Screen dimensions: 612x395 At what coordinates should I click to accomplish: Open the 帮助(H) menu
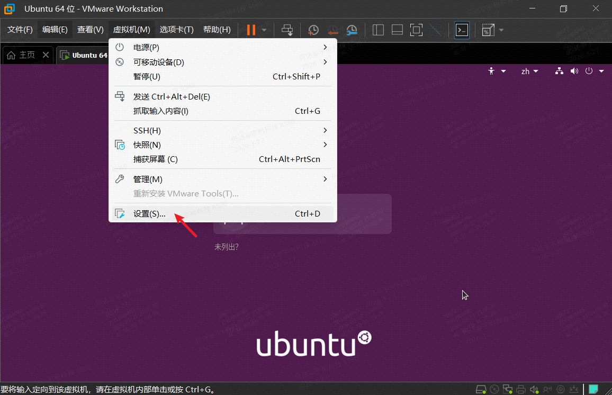217,30
